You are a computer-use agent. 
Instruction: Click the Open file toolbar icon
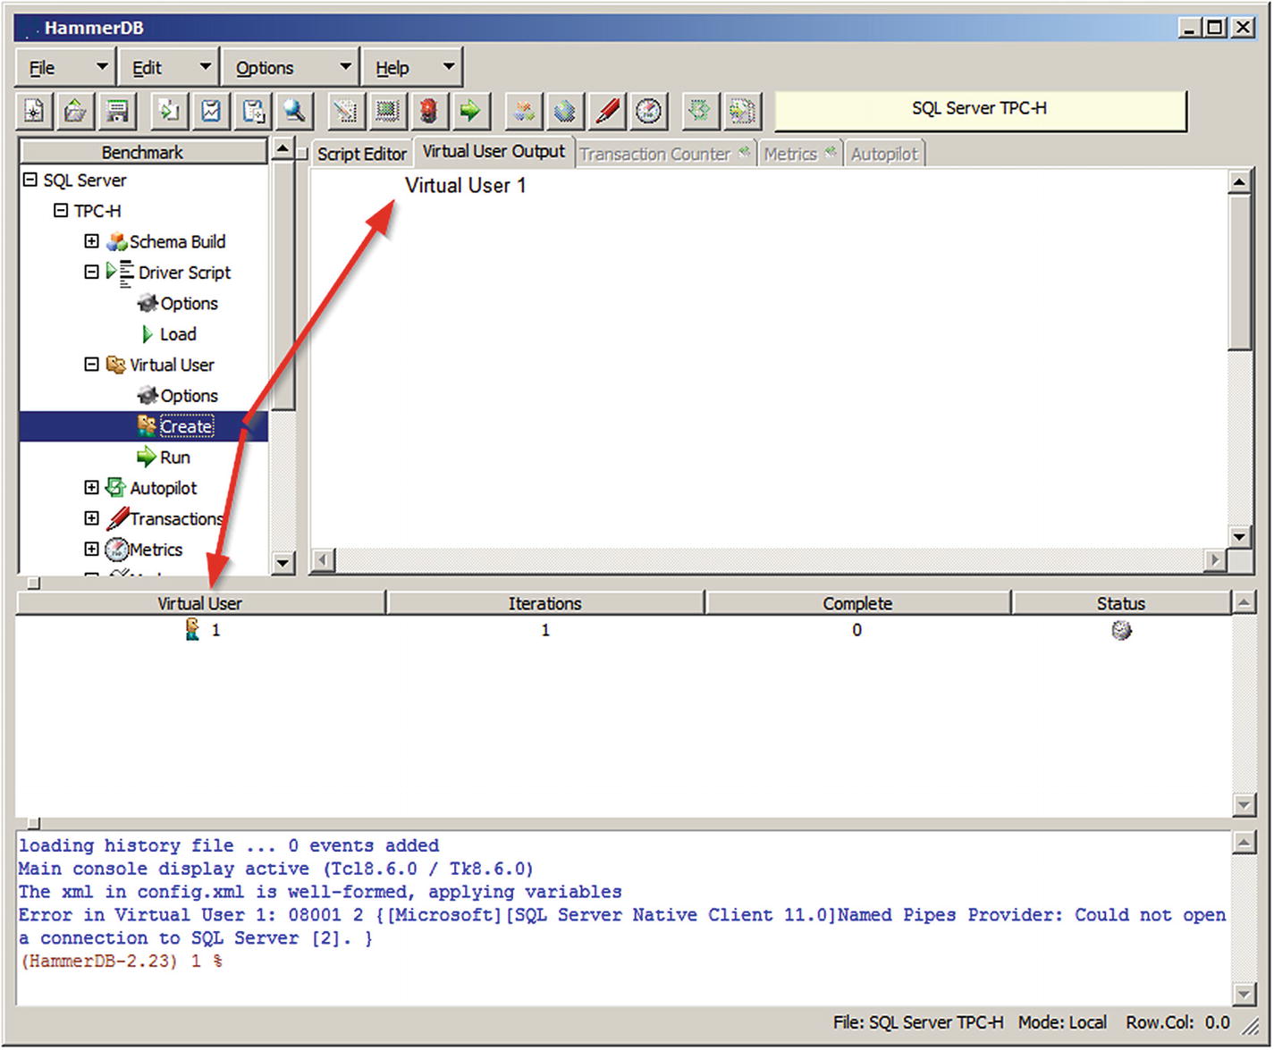(x=76, y=111)
